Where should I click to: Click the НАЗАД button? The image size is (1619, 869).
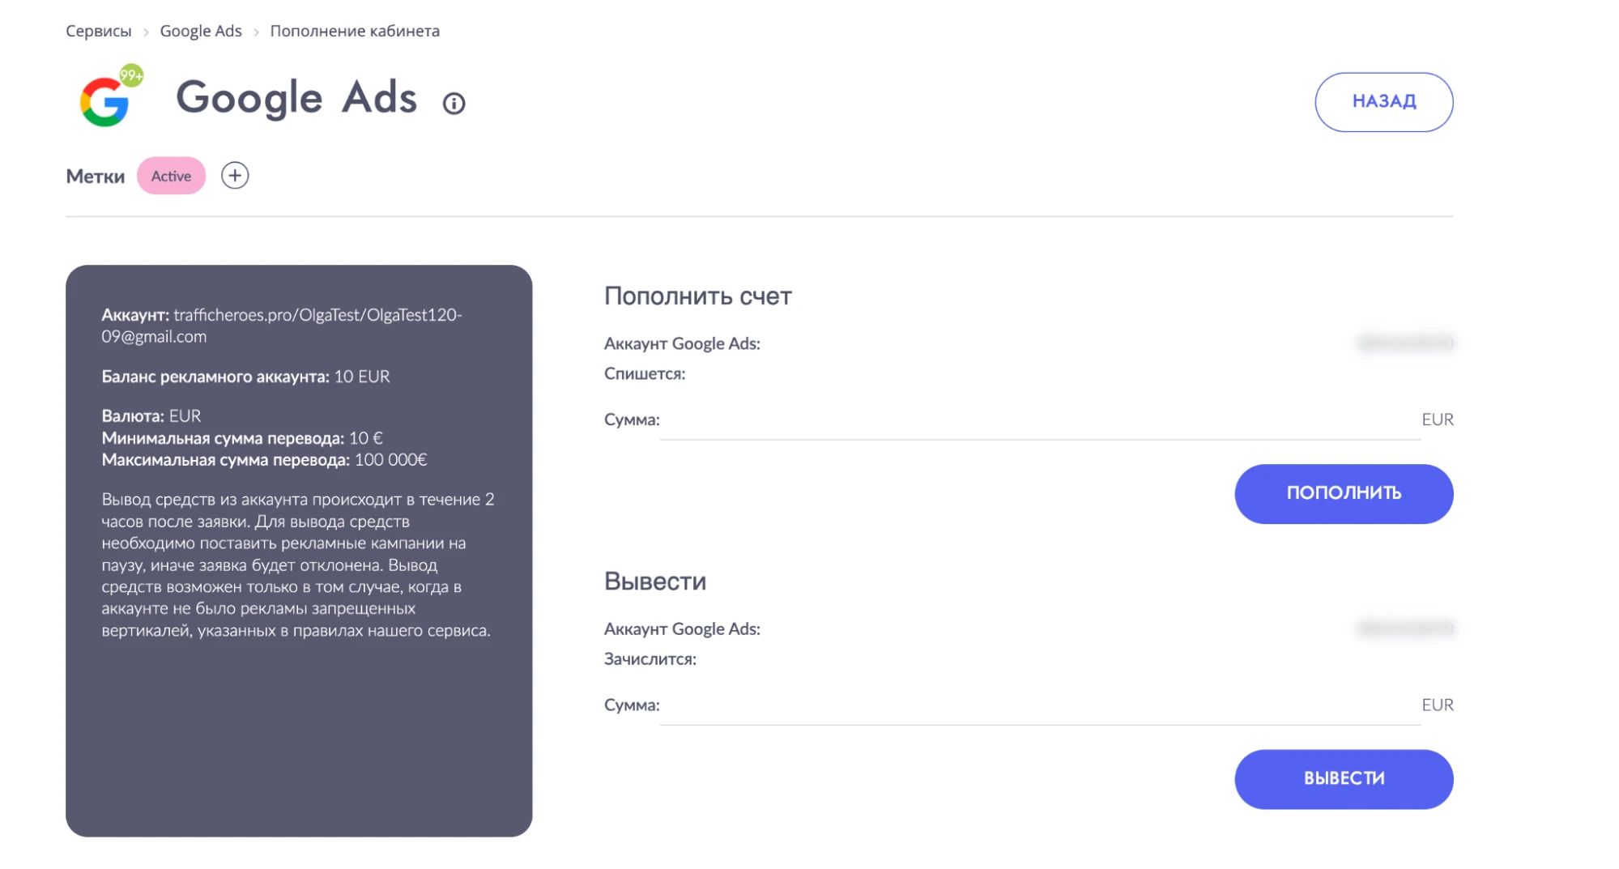(x=1383, y=102)
